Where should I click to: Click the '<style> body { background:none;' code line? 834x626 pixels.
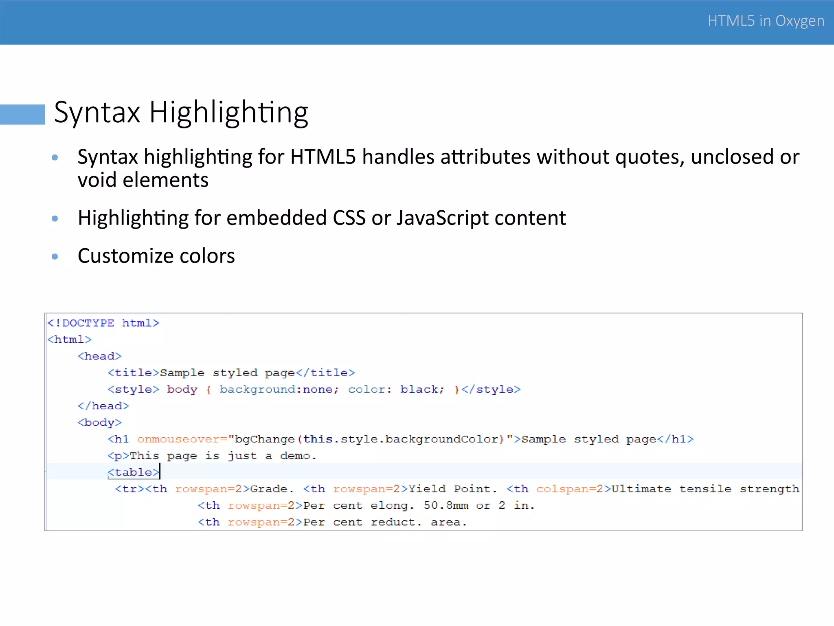(314, 390)
